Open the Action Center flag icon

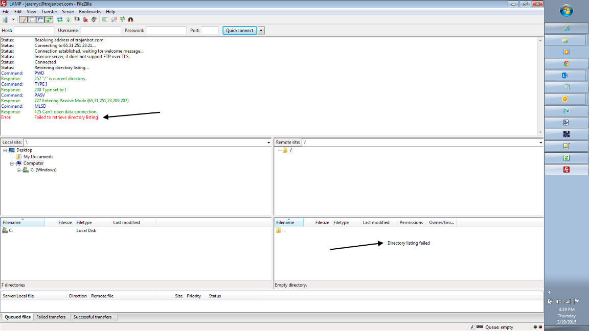tap(577, 301)
